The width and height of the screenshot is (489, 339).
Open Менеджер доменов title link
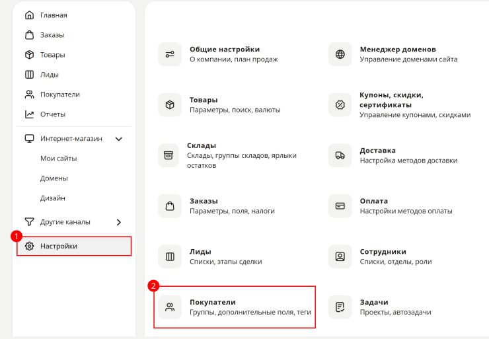coord(398,50)
